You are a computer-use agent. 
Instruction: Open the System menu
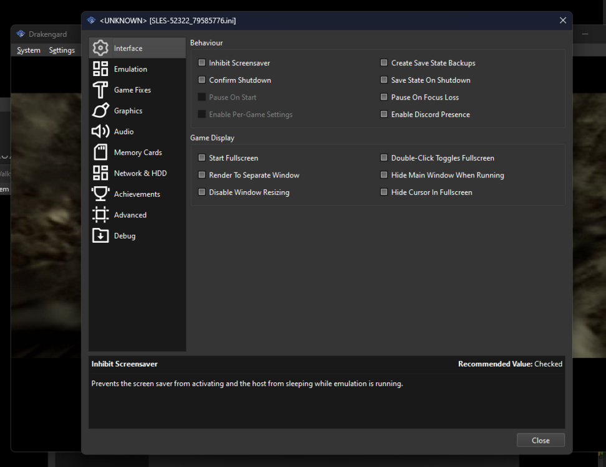pyautogui.click(x=29, y=50)
